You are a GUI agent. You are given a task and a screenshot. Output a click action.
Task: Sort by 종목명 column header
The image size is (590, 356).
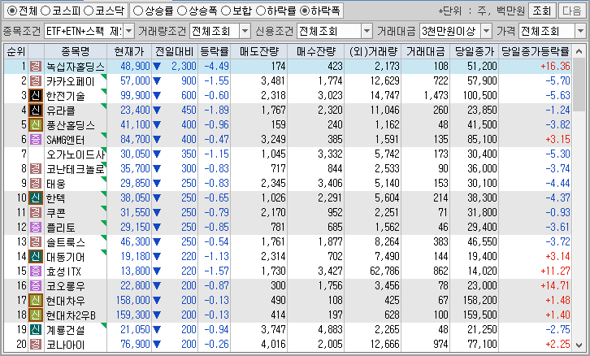pyautogui.click(x=76, y=51)
